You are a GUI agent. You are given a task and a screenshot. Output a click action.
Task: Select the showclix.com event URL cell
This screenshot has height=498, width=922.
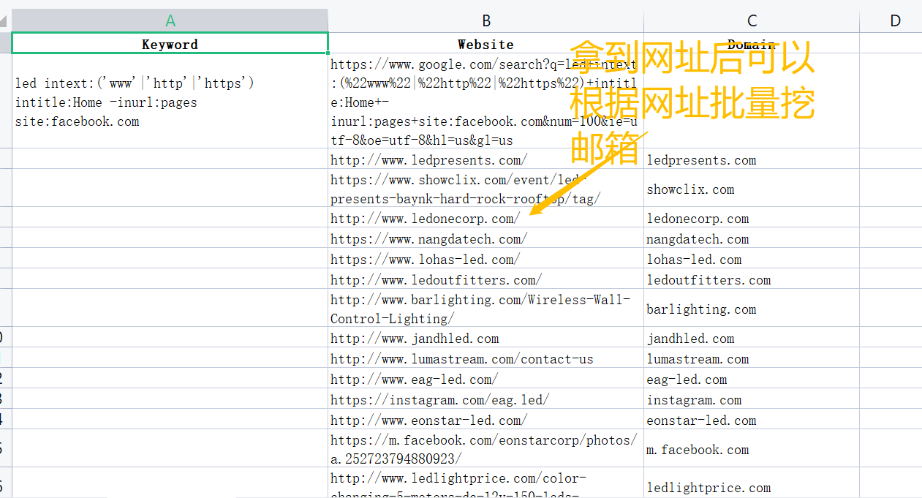tap(485, 188)
